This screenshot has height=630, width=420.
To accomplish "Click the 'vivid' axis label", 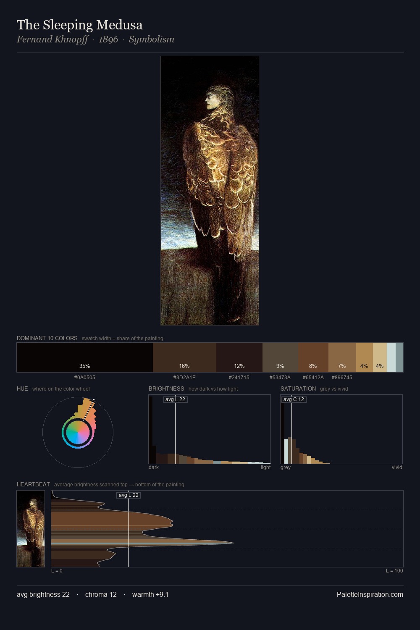I will click(397, 467).
